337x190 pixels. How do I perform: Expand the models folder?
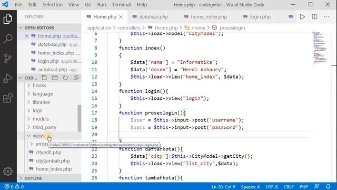[41, 119]
